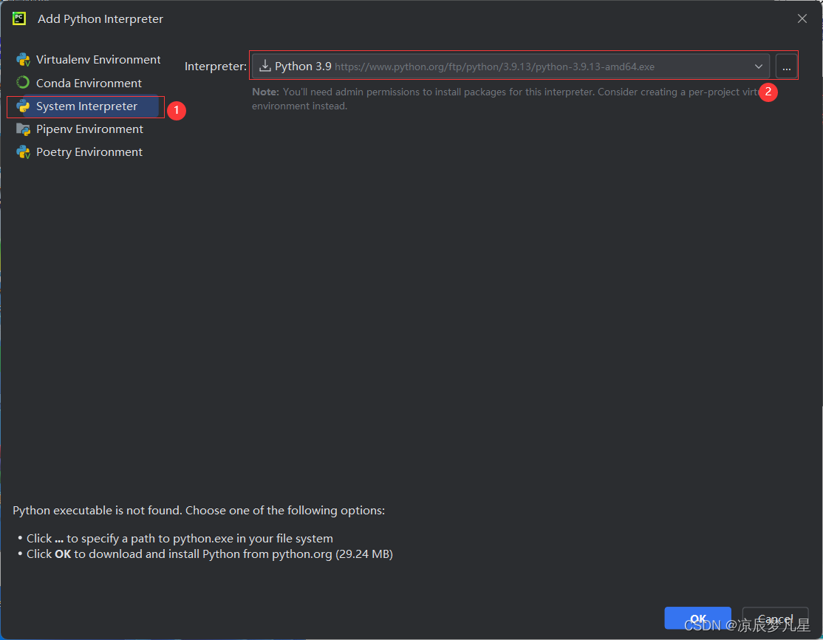Click the ellipsis browse button beside Interpreter
Screen dimensions: 823x640
[786, 67]
